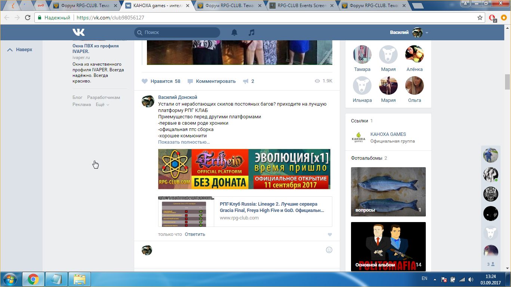This screenshot has width=511, height=287.
Task: Open member Ильнара's avatar
Action: (362, 85)
